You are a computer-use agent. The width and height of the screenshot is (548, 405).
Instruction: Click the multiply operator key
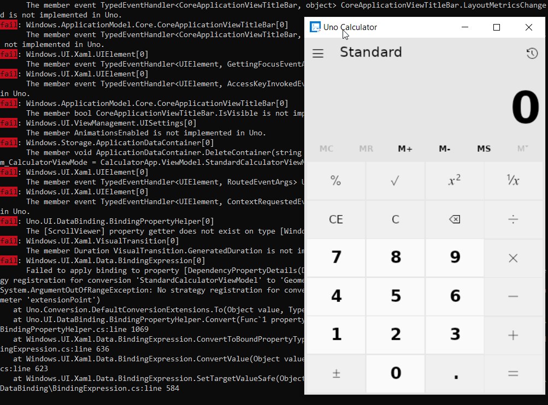pos(513,258)
